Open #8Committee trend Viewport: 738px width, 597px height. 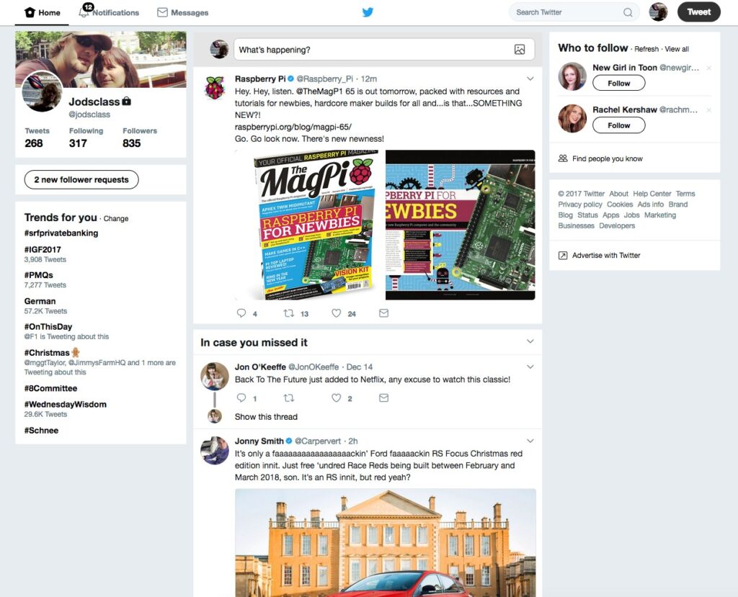click(50, 389)
